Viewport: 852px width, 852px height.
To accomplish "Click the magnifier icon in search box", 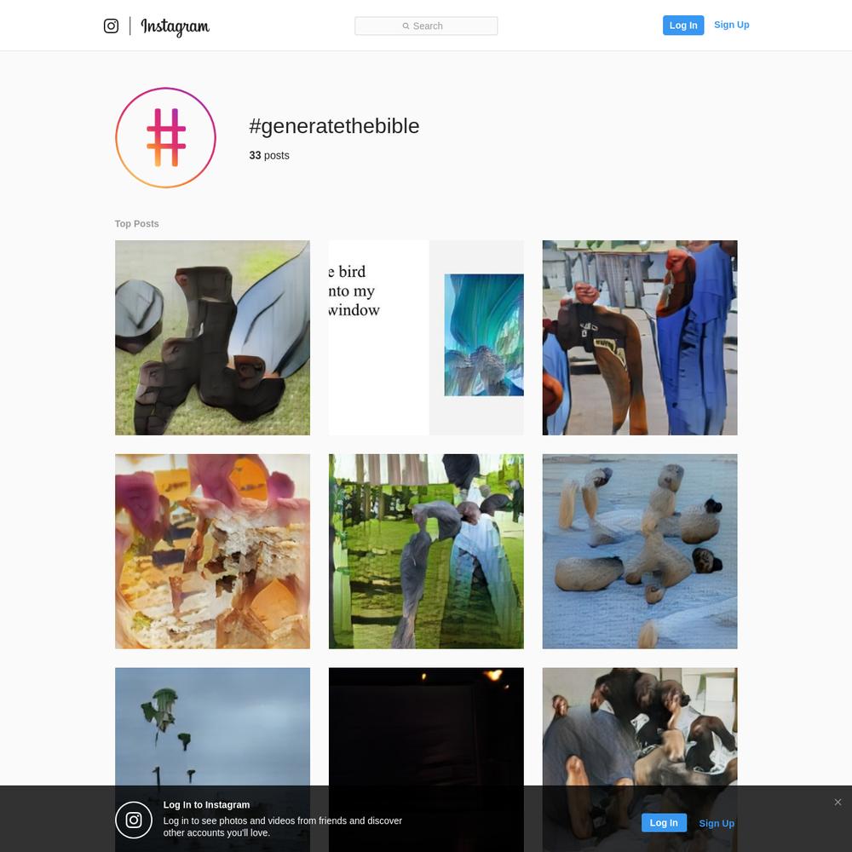I will 406,26.
